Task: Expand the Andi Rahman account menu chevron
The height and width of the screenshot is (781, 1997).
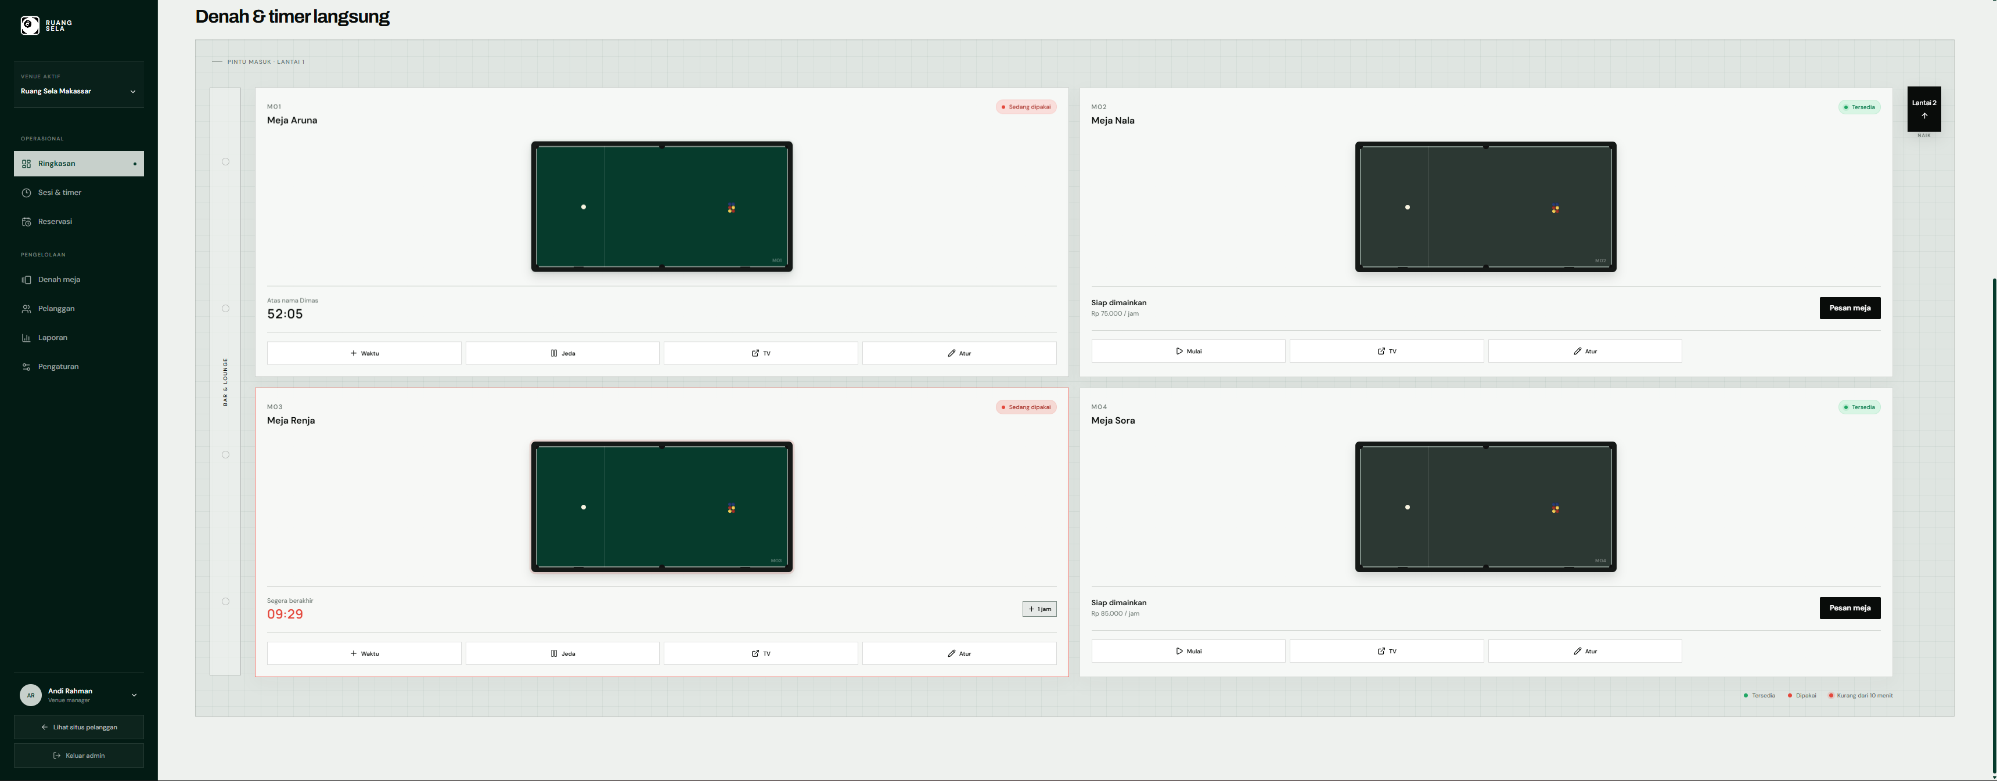Action: (x=134, y=695)
